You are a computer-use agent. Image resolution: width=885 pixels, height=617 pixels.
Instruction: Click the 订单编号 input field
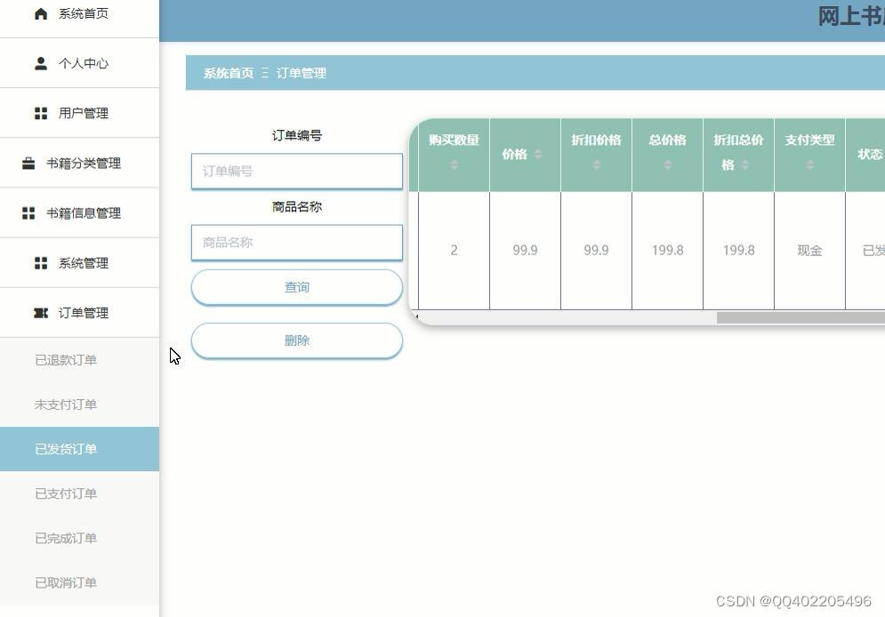coord(296,171)
